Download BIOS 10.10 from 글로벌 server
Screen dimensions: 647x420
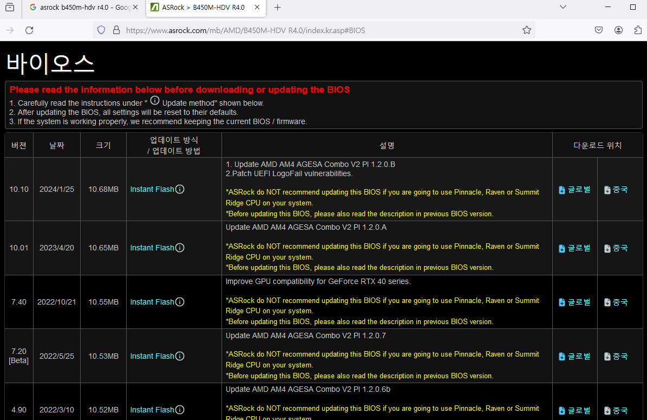(574, 190)
